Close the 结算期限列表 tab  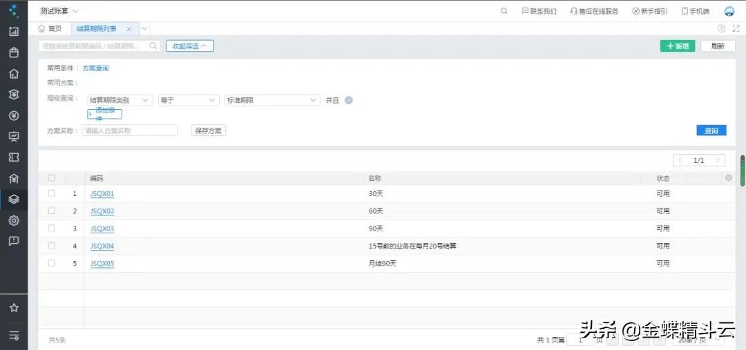pyautogui.click(x=129, y=29)
